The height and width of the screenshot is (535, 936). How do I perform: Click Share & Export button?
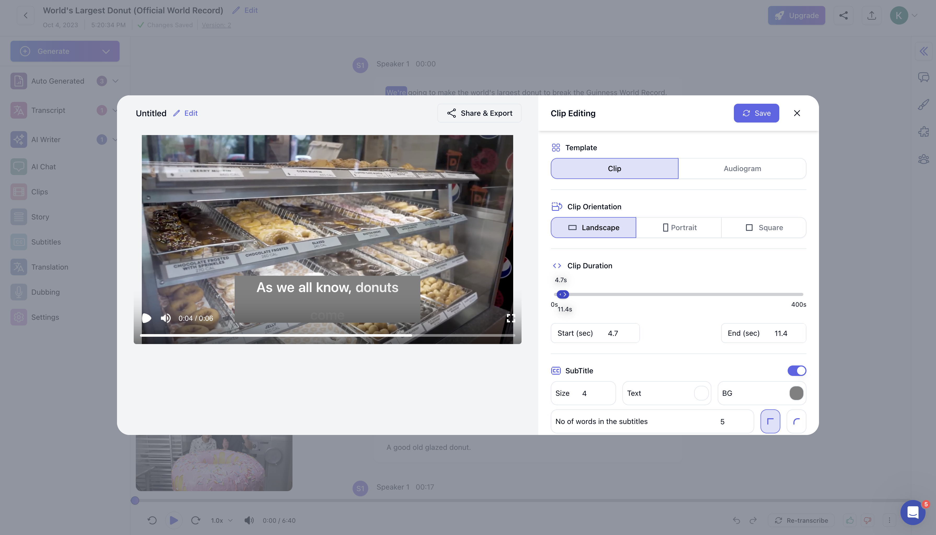(x=479, y=113)
